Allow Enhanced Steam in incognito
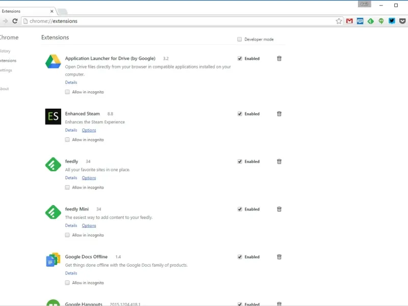This screenshot has width=408, height=306. 67,140
